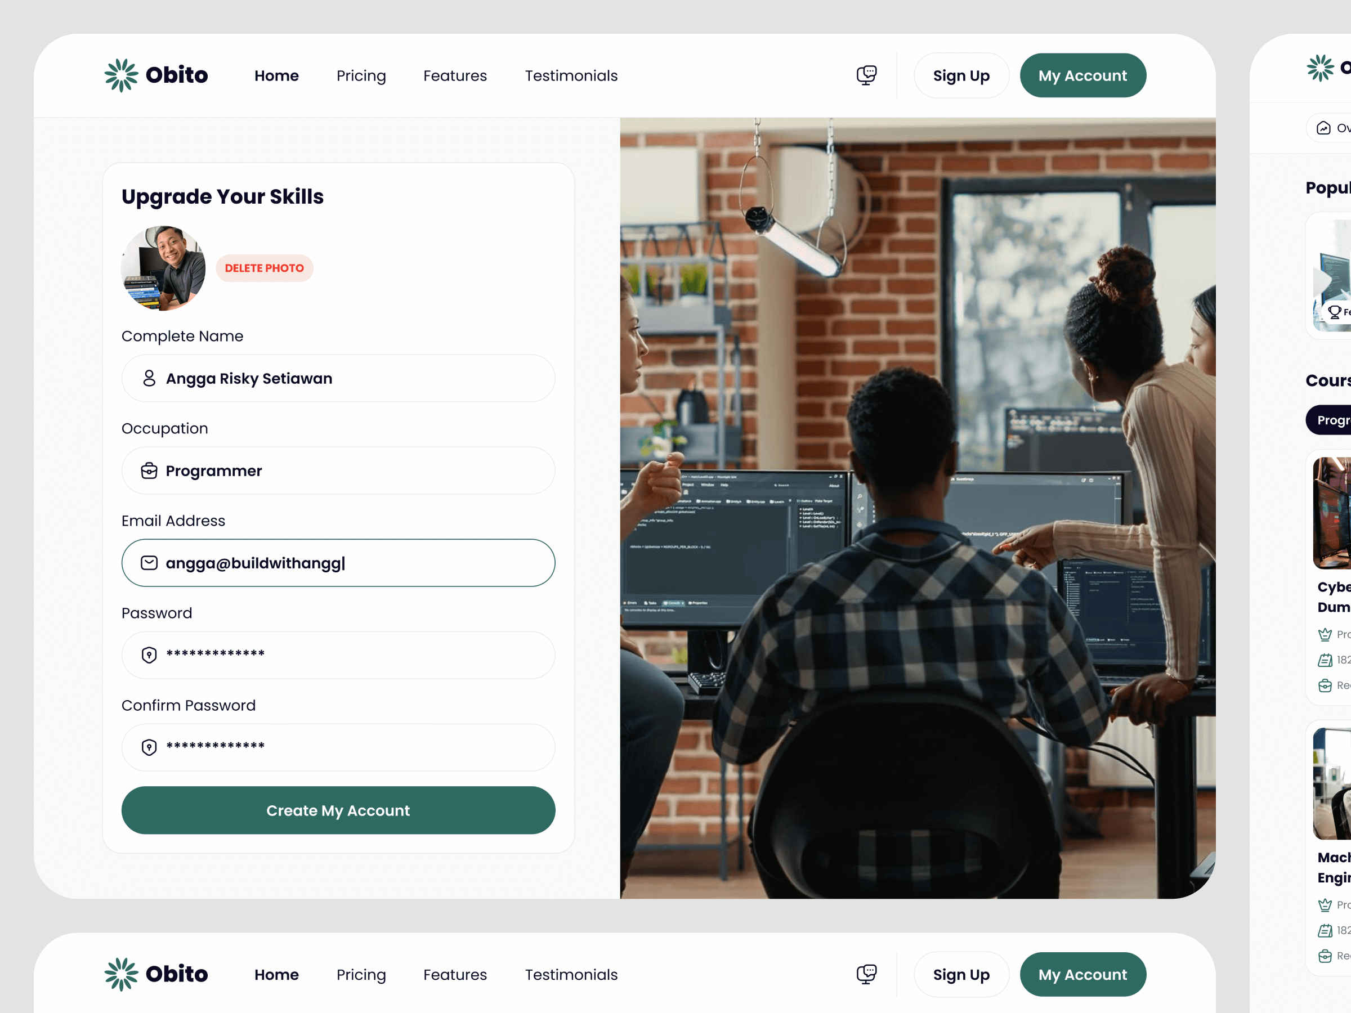Submit with Create My Account button
The image size is (1351, 1013).
(338, 810)
